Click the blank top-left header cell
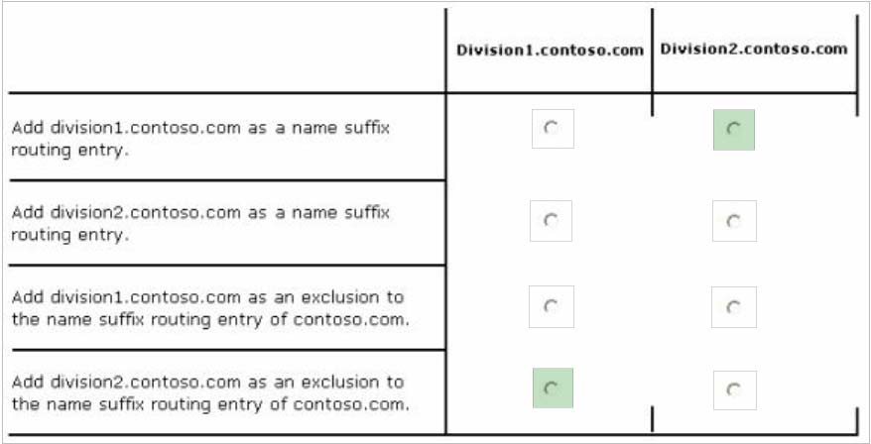Viewport: 871px width, 444px height. 223,50
